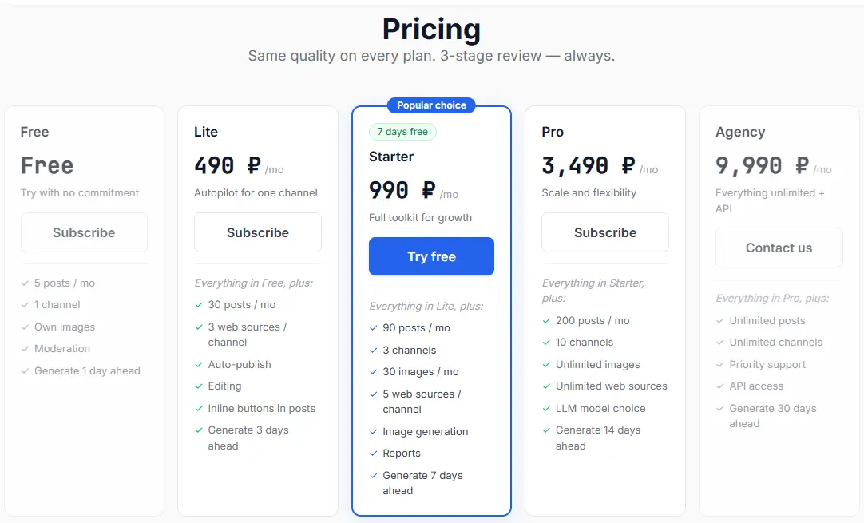Click the 7 days free tag
This screenshot has height=523, width=864.
pos(402,132)
